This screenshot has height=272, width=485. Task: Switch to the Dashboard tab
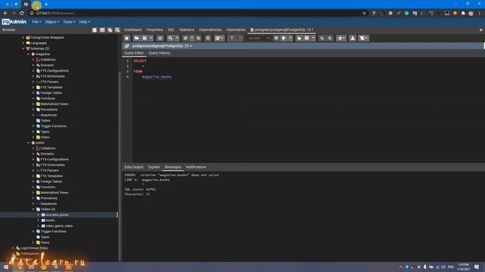(x=133, y=30)
